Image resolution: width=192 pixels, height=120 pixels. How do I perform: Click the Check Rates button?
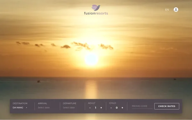pyautogui.click(x=167, y=106)
